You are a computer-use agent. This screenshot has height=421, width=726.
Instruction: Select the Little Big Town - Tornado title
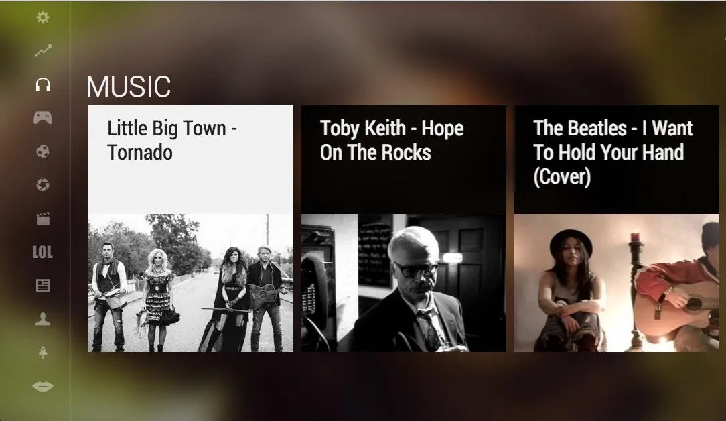click(x=171, y=140)
